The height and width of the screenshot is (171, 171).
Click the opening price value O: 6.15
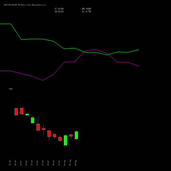point(59,12)
